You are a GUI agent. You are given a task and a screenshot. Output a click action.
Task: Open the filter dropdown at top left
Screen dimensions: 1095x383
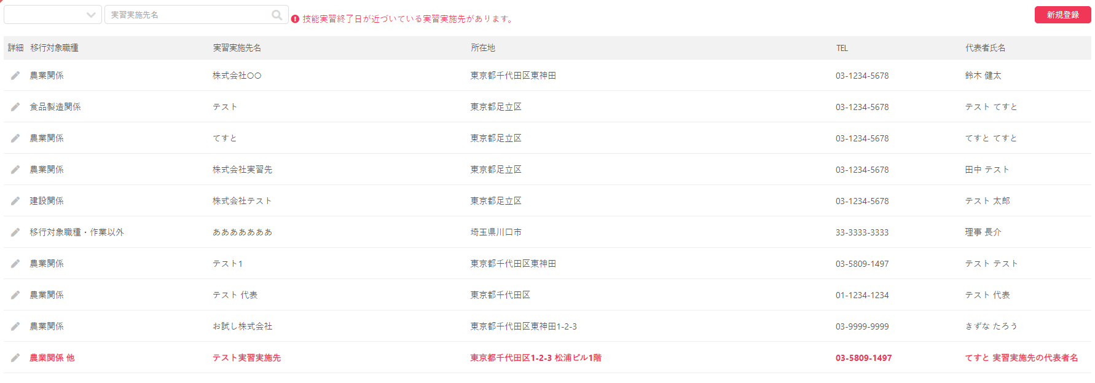coord(53,15)
